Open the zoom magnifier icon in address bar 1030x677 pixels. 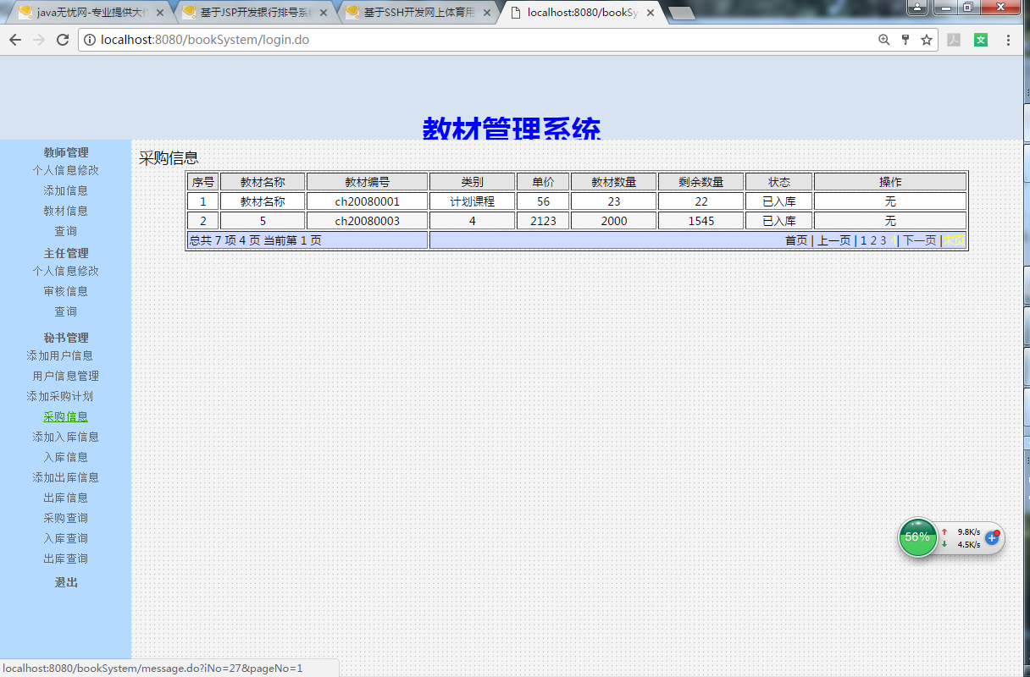[884, 40]
